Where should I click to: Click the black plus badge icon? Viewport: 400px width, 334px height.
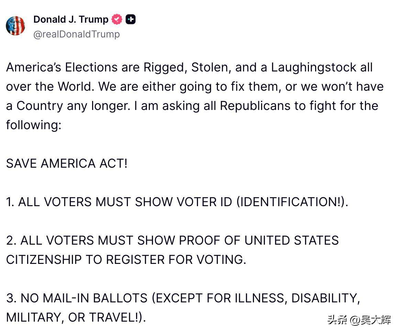click(x=131, y=20)
